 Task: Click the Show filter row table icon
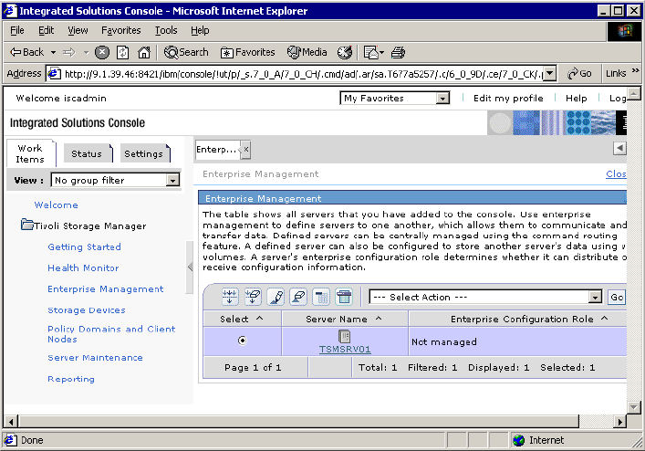click(230, 297)
